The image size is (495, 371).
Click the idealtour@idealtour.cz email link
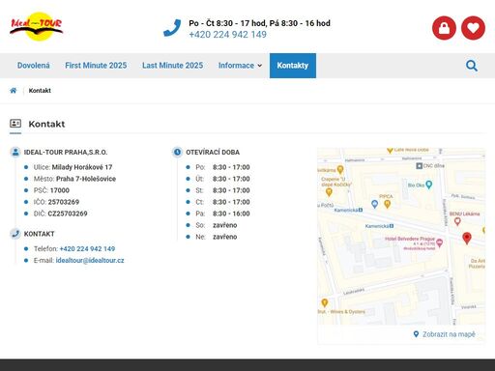pos(90,261)
